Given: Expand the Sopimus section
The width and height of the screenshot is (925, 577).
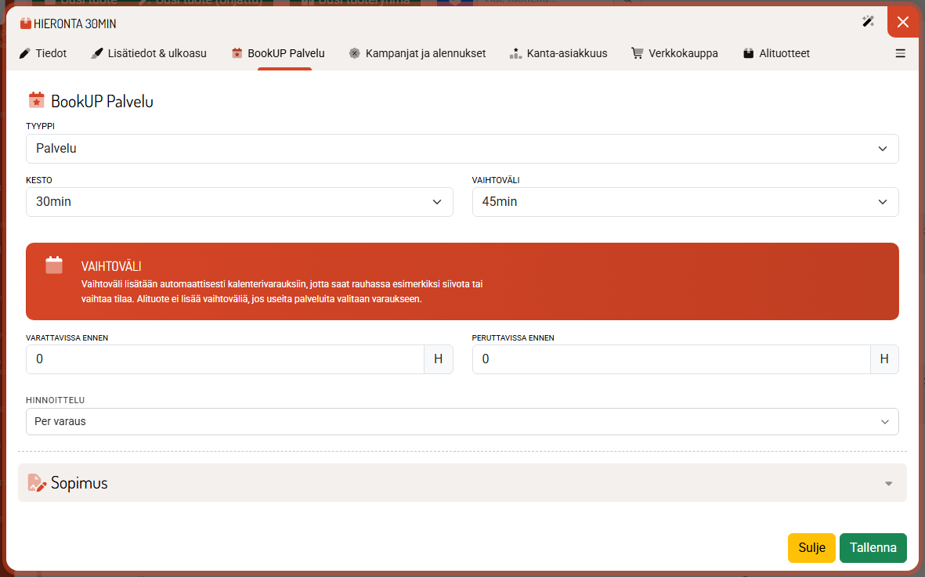Looking at the screenshot, I should coord(462,483).
